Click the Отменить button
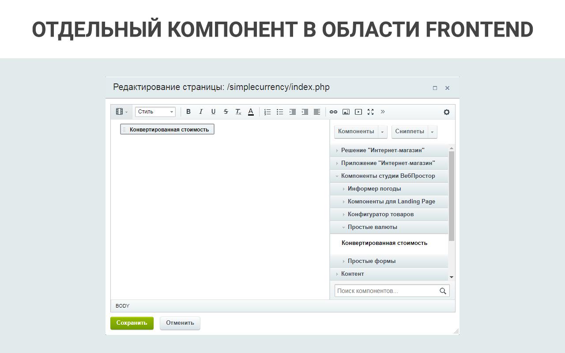565x353 pixels. [x=180, y=323]
